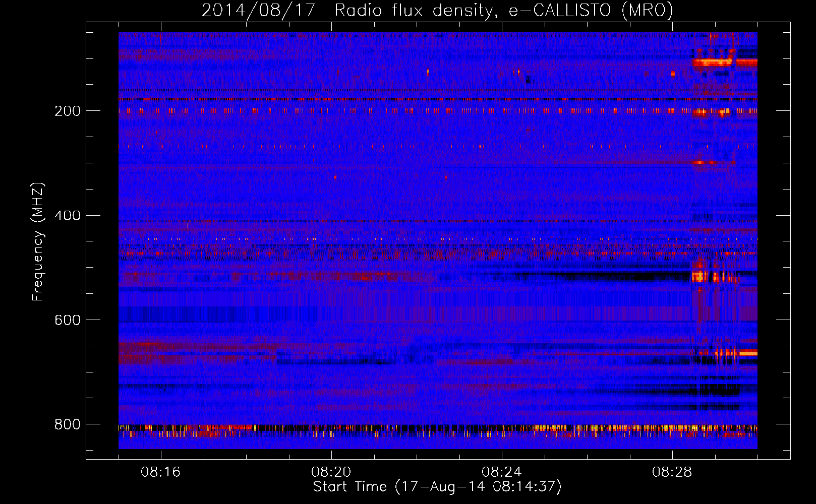Click the 800 frequency tick label
The image size is (816, 504).
(68, 424)
